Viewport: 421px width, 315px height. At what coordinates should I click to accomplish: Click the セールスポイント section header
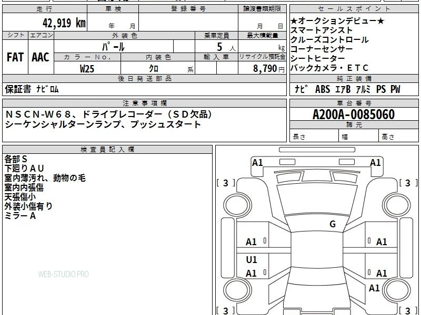click(354, 9)
